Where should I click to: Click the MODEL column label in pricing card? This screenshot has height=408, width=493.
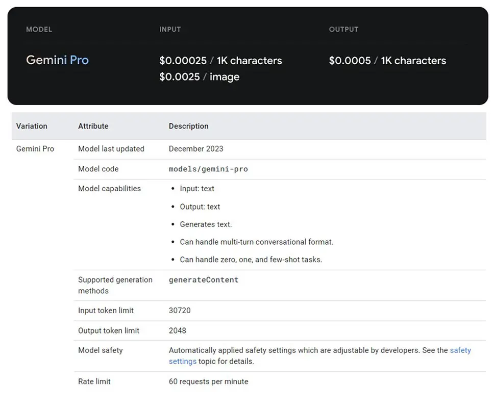(39, 29)
